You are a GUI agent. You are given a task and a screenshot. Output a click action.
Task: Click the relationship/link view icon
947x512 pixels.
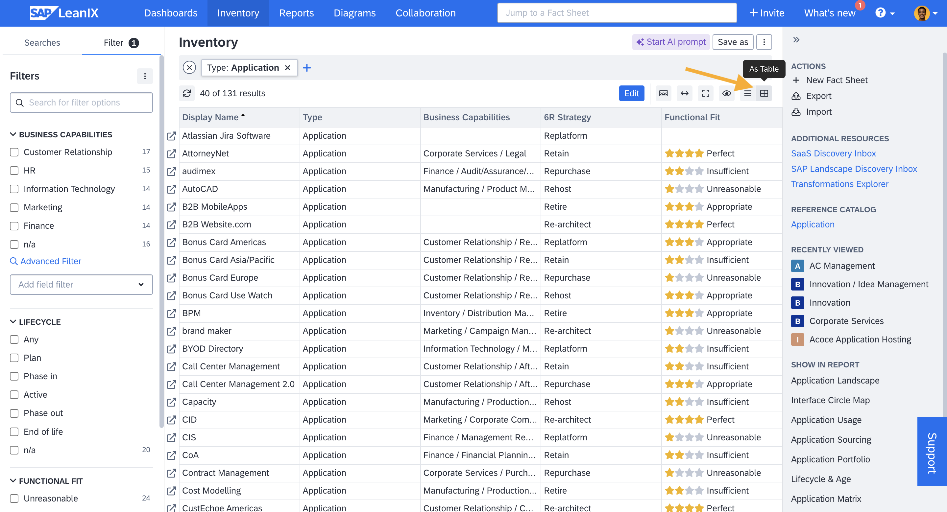coord(685,93)
